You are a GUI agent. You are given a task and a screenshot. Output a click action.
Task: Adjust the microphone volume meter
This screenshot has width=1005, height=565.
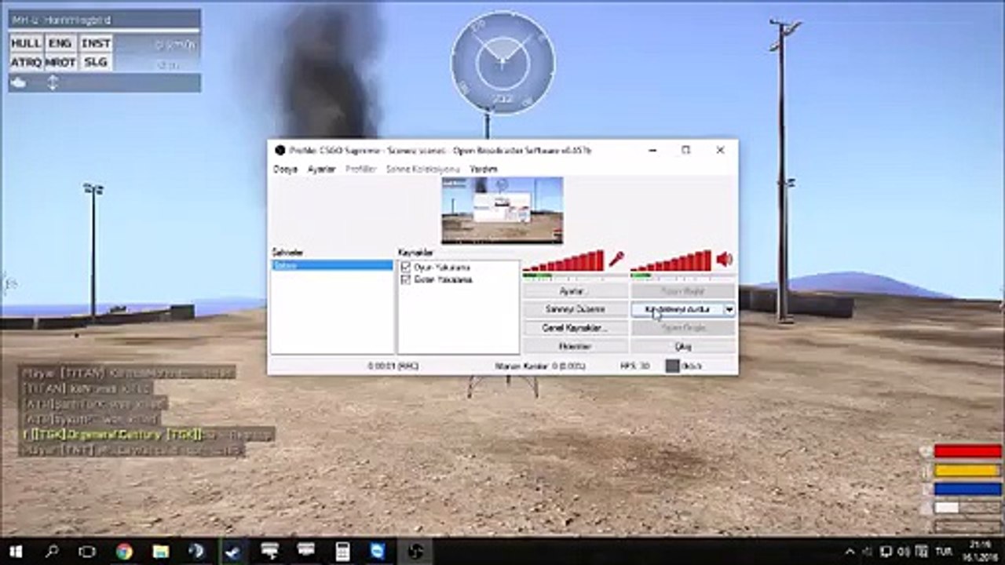564,261
